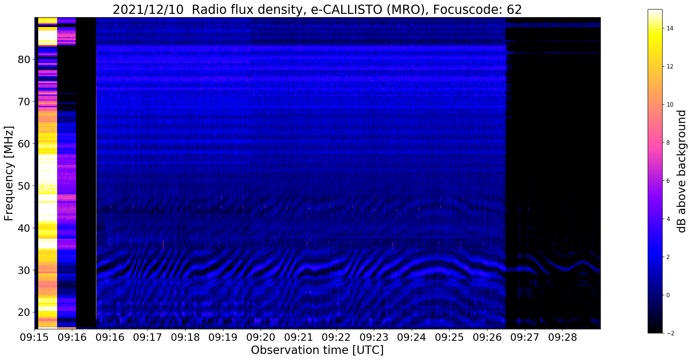Click the 12 tick on the colorbar
The image size is (692, 360).
[669, 66]
